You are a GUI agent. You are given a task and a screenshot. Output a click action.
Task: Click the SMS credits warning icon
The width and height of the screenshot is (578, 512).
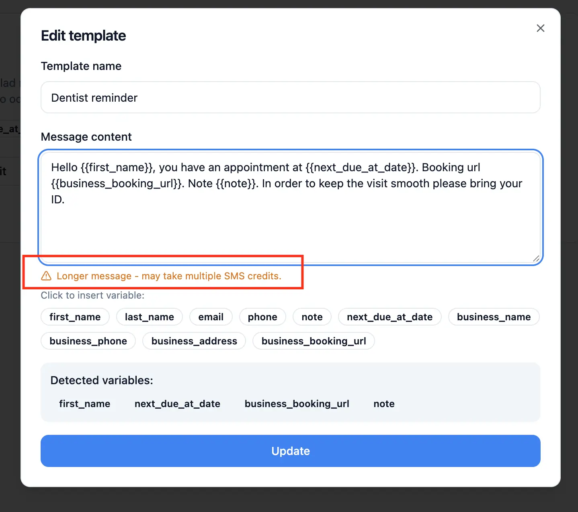(46, 276)
